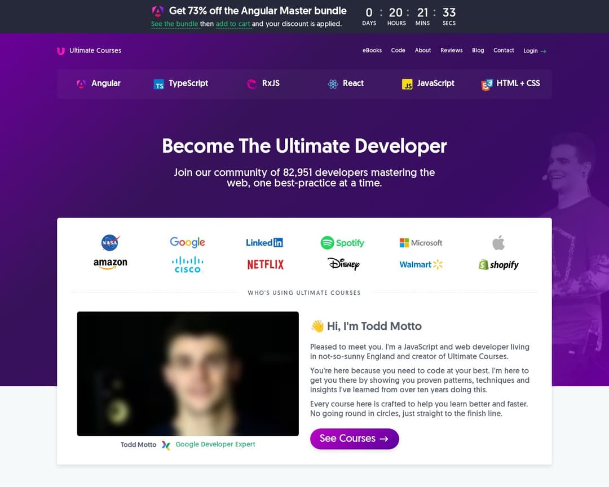Go to the About page

click(422, 51)
